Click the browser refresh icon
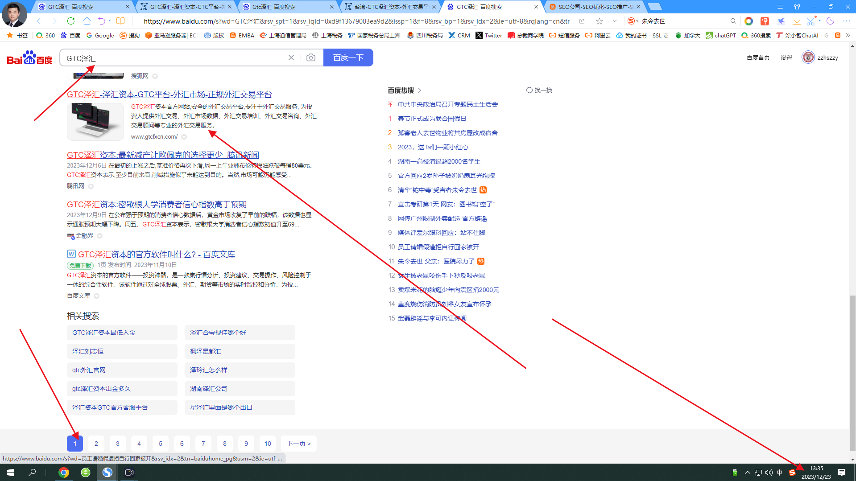The height and width of the screenshot is (481, 856). tap(71, 21)
